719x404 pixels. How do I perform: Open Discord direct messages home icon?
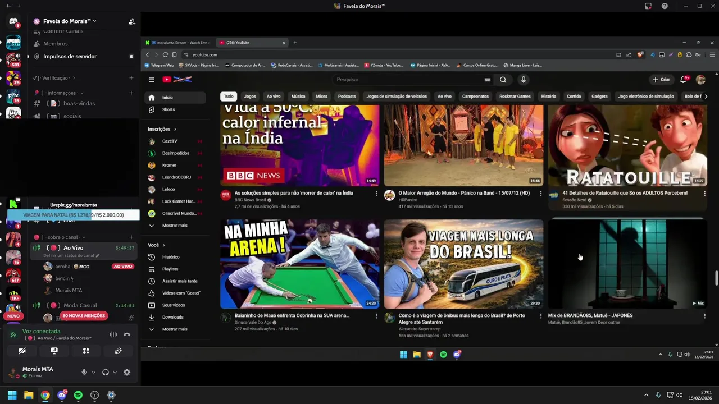pyautogui.click(x=13, y=21)
